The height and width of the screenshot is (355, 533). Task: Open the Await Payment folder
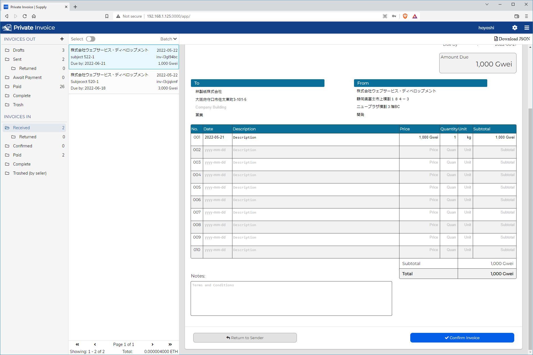coord(35,78)
